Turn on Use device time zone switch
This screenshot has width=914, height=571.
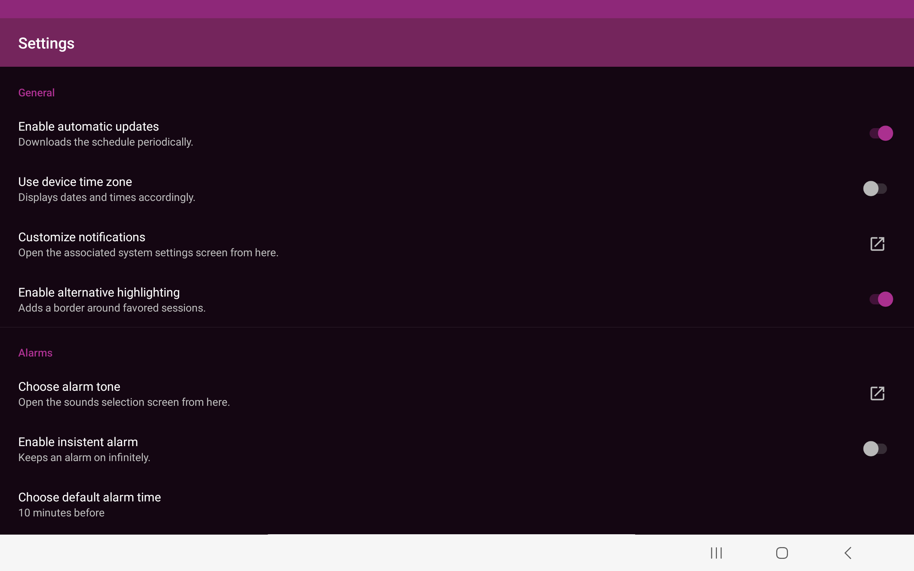click(x=875, y=188)
